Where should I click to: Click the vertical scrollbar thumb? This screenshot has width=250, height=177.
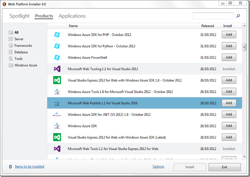coord(244,47)
